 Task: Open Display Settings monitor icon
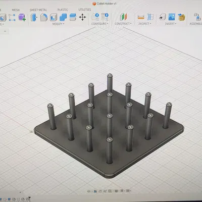pos(116,191)
